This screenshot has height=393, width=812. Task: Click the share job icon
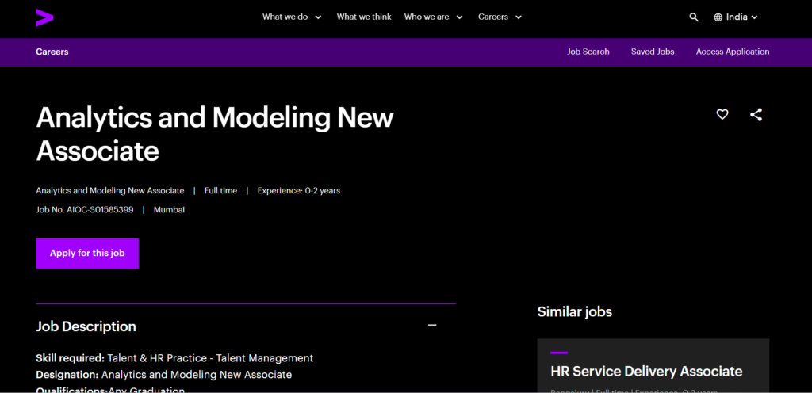(756, 115)
